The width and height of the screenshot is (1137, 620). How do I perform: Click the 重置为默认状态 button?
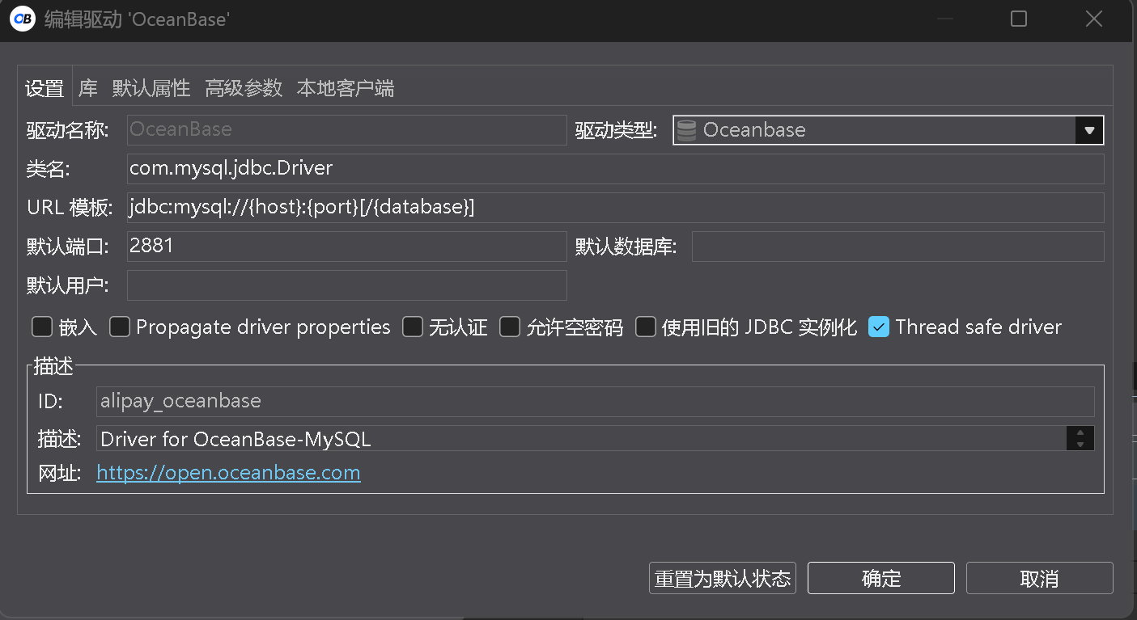tap(723, 579)
